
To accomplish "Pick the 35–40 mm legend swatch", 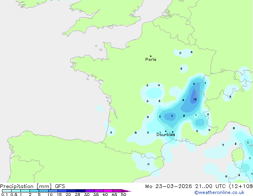I will (99, 191).
